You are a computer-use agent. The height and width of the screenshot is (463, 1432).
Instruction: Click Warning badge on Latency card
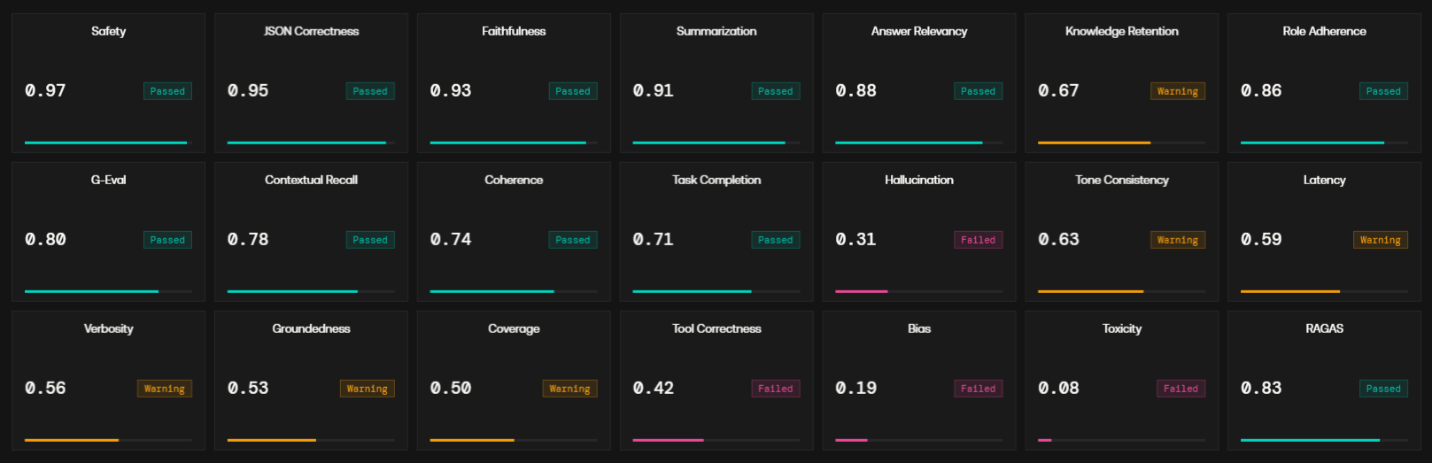pos(1381,240)
